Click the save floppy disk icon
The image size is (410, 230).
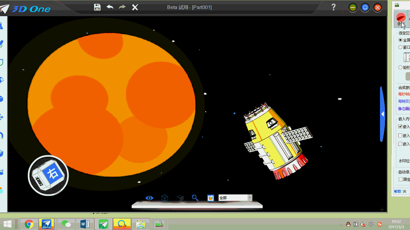(97, 7)
